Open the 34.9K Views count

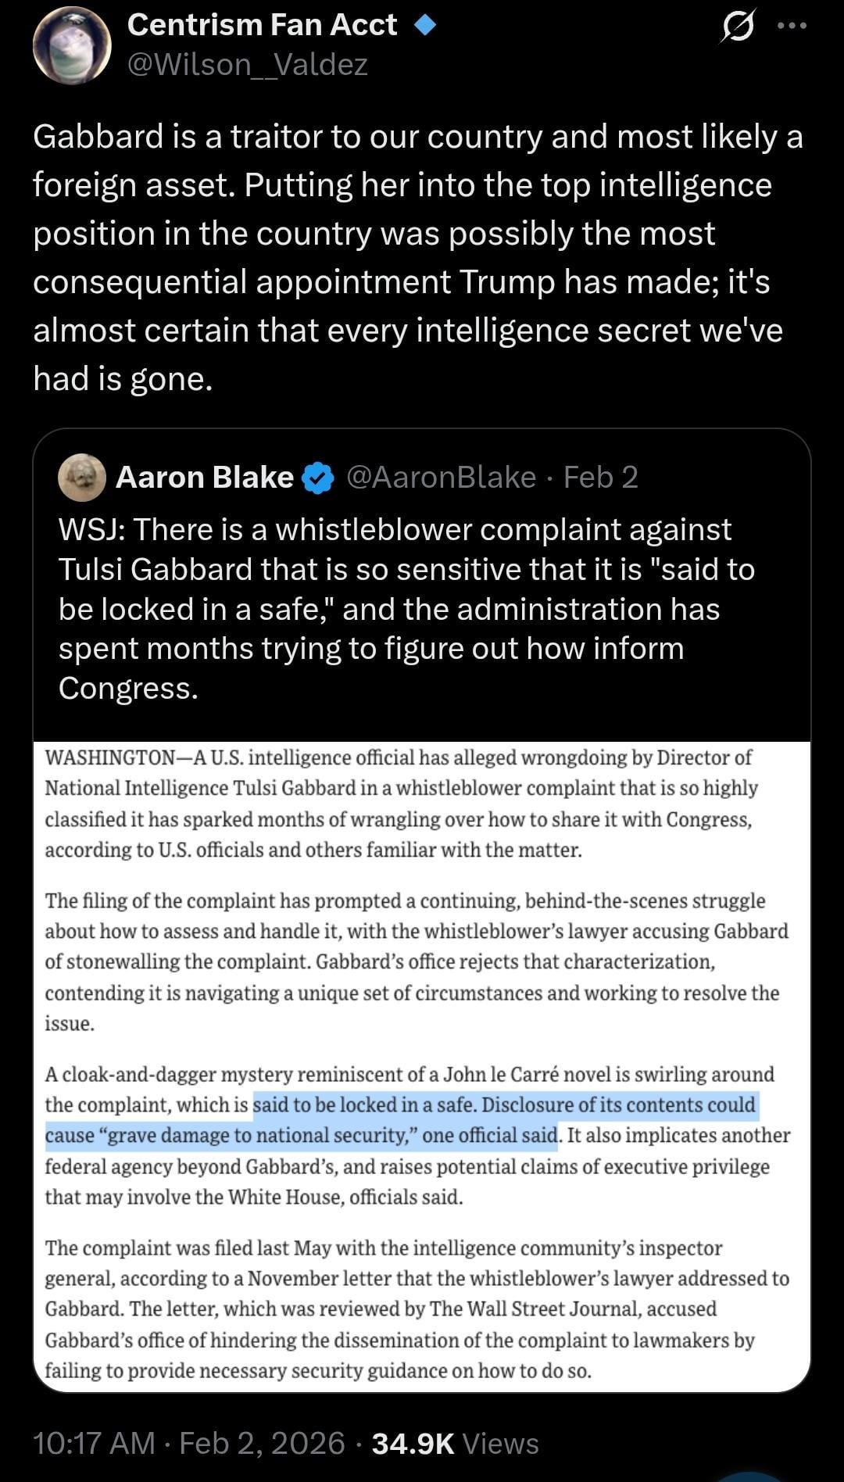click(456, 1443)
